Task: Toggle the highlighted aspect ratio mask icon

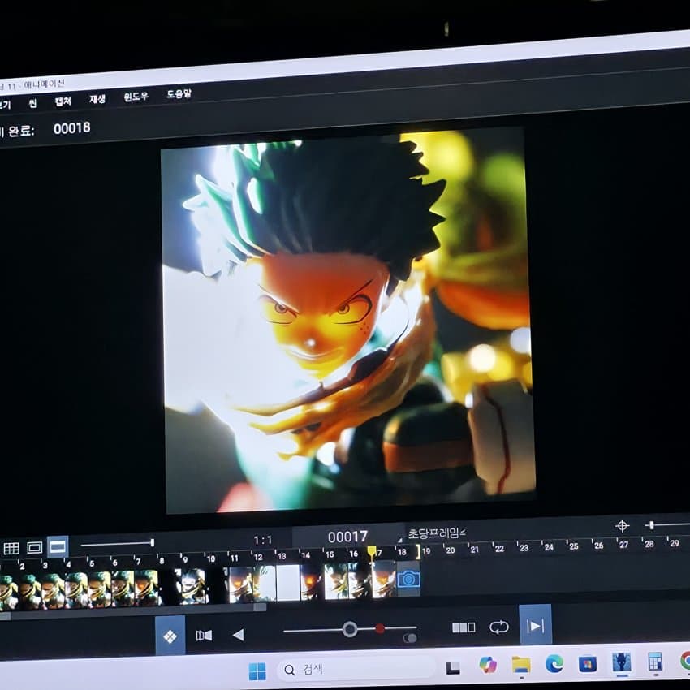Action: 58,547
